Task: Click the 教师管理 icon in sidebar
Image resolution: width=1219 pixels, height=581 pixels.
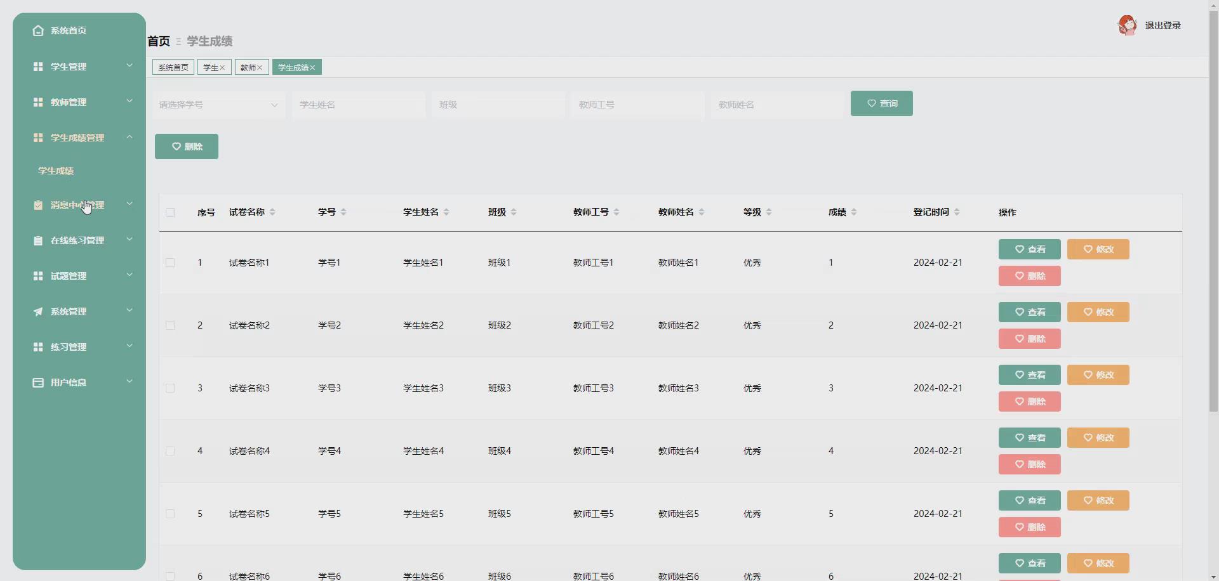Action: pyautogui.click(x=38, y=102)
